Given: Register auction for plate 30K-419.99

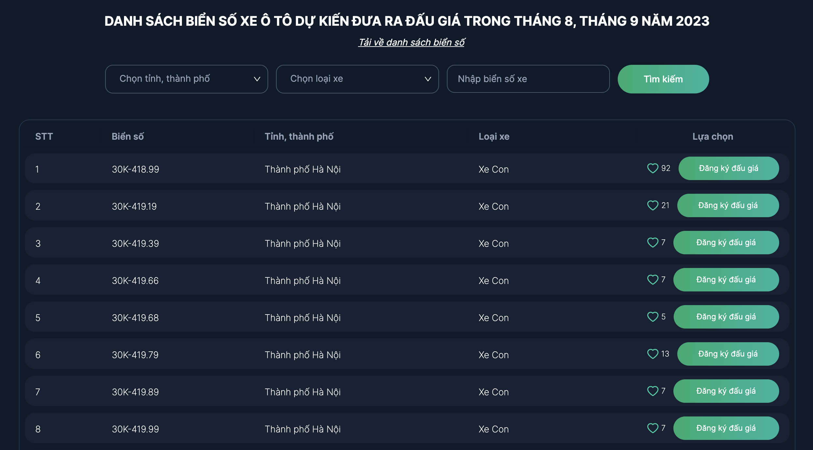Looking at the screenshot, I should click(726, 428).
